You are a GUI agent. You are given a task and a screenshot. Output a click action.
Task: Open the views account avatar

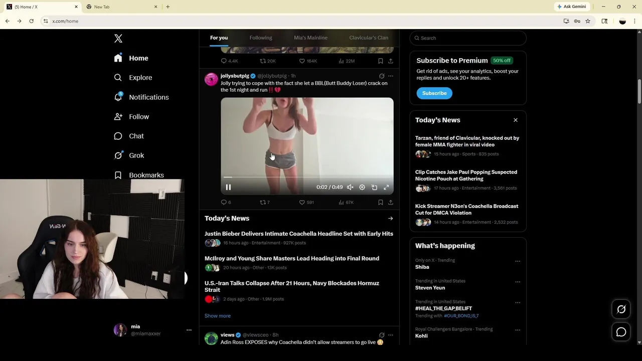[x=211, y=338]
